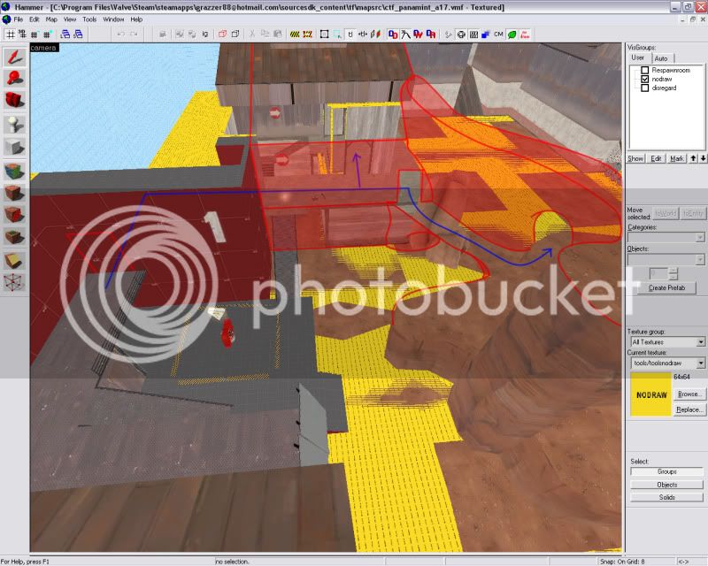
Task: Open the Window menu
Action: [113, 19]
